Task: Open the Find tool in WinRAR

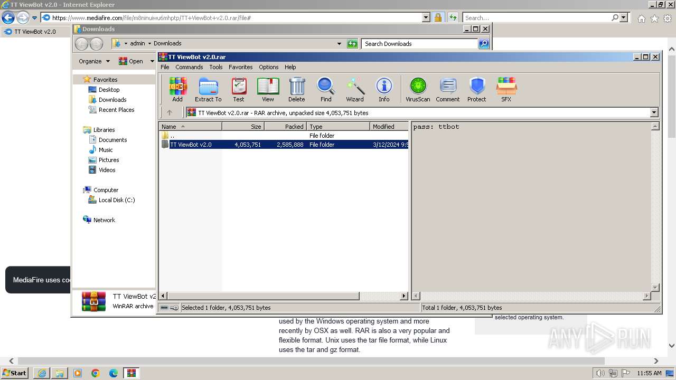Action: (326, 89)
